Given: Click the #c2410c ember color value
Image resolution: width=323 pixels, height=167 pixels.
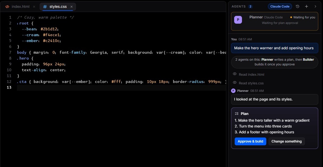Looking at the screenshot, I should pos(52,41).
